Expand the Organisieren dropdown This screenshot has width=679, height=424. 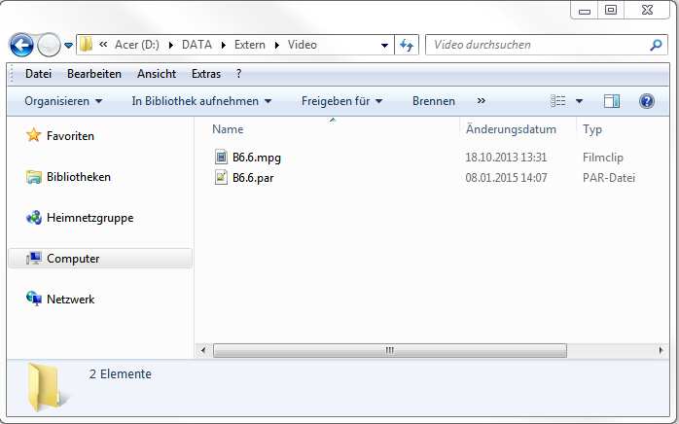[64, 101]
